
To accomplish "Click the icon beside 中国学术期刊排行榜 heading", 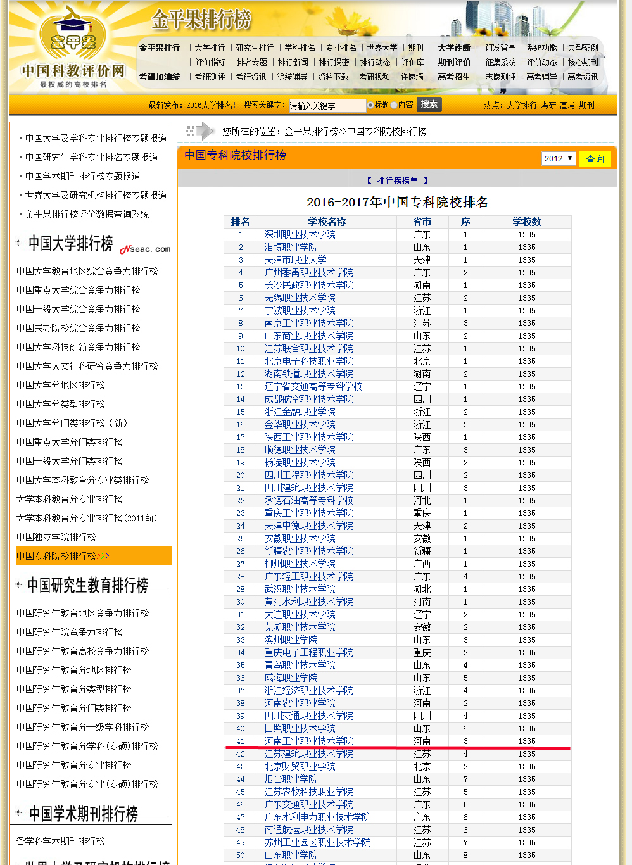I will tap(18, 813).
